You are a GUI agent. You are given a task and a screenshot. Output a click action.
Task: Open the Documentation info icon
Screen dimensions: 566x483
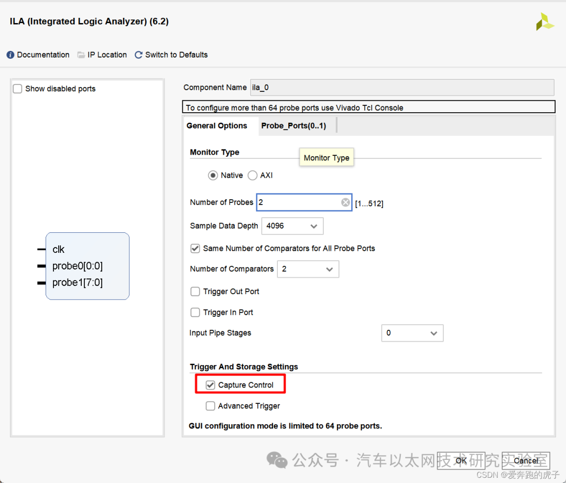click(x=10, y=55)
